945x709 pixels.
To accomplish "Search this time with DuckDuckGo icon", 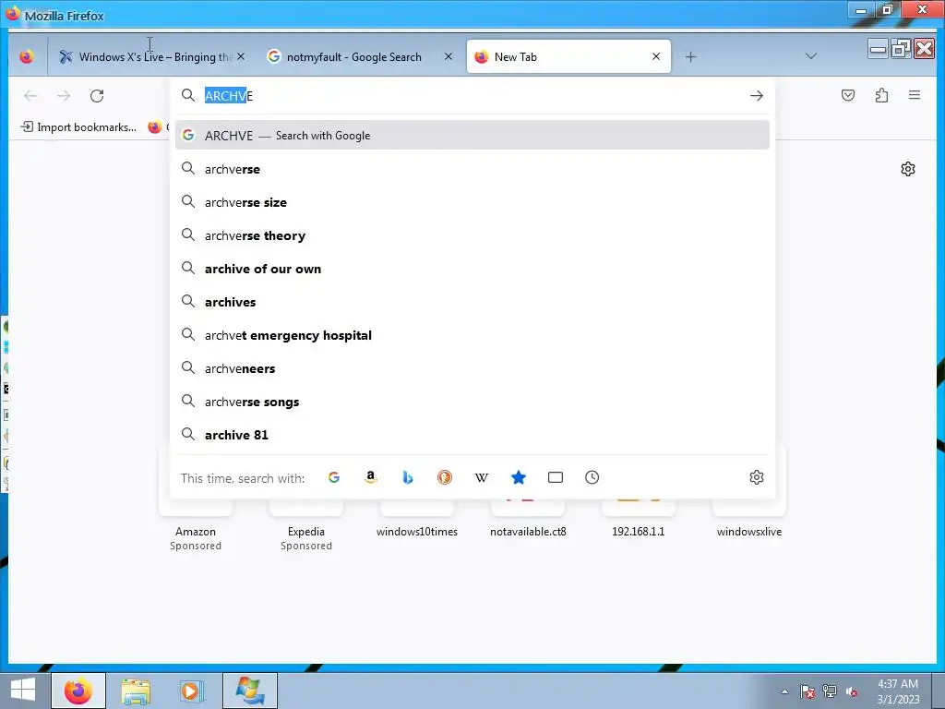I will [445, 477].
